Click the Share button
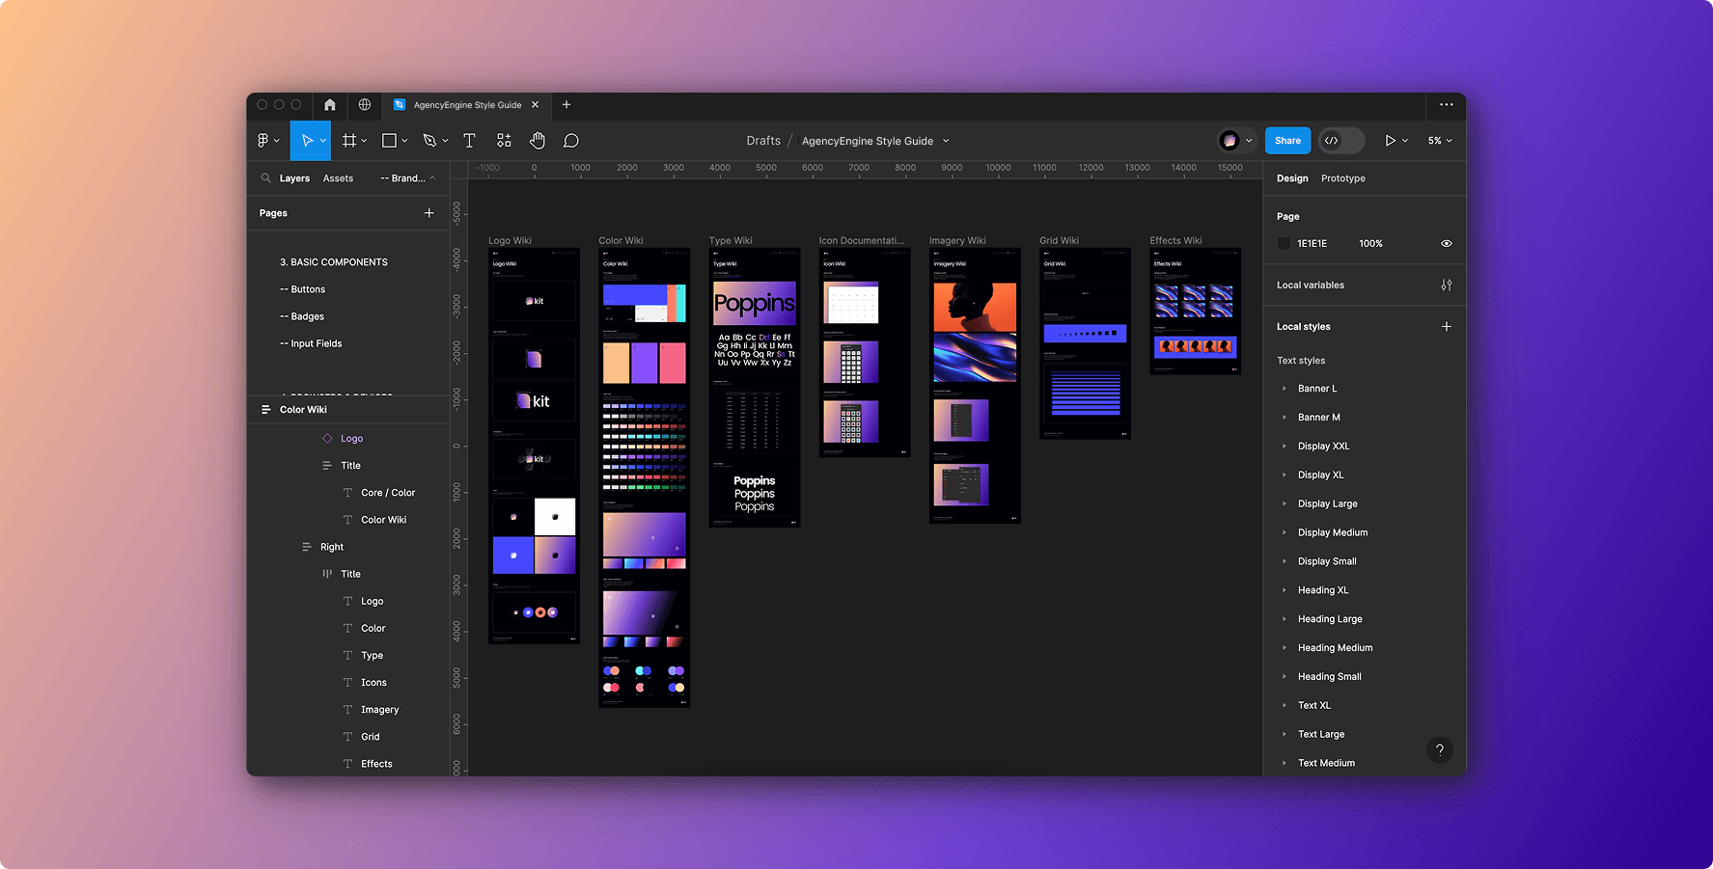The width and height of the screenshot is (1713, 869). pos(1287,141)
